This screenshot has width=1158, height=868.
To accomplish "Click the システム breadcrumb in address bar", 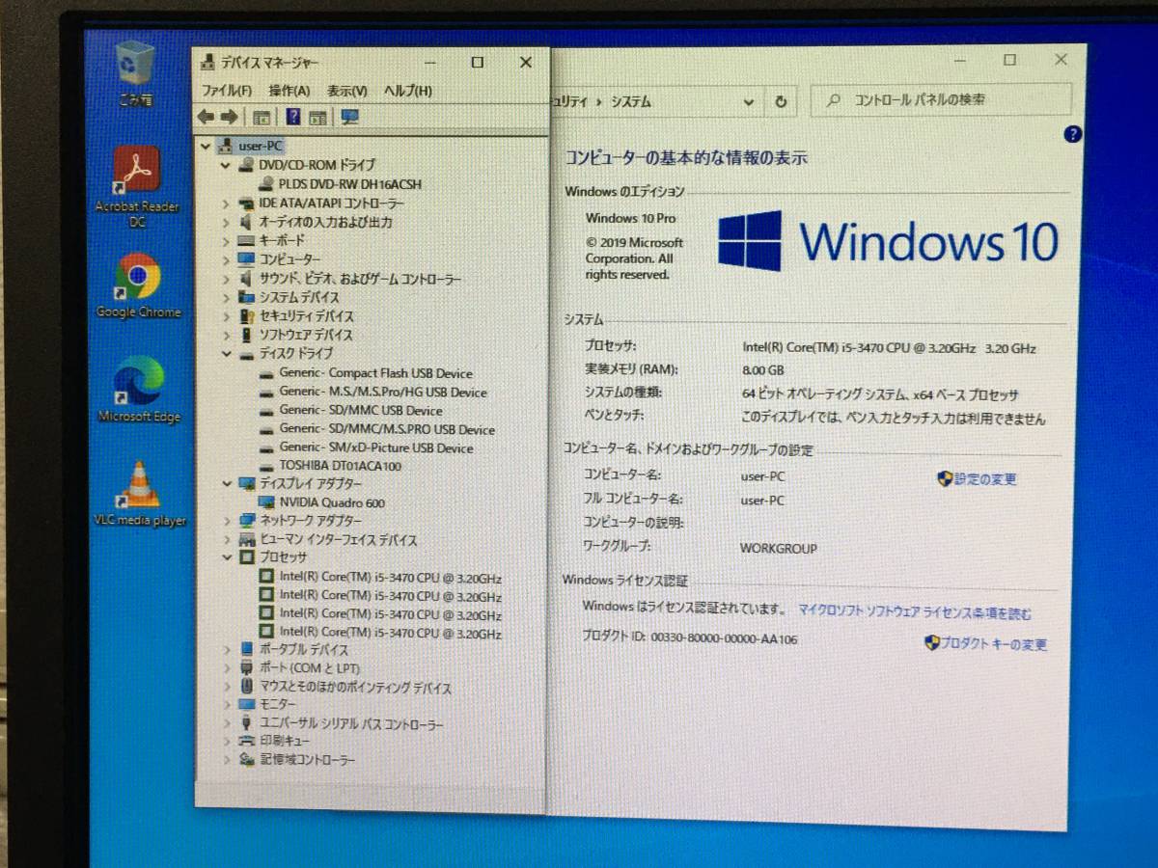I will [631, 101].
